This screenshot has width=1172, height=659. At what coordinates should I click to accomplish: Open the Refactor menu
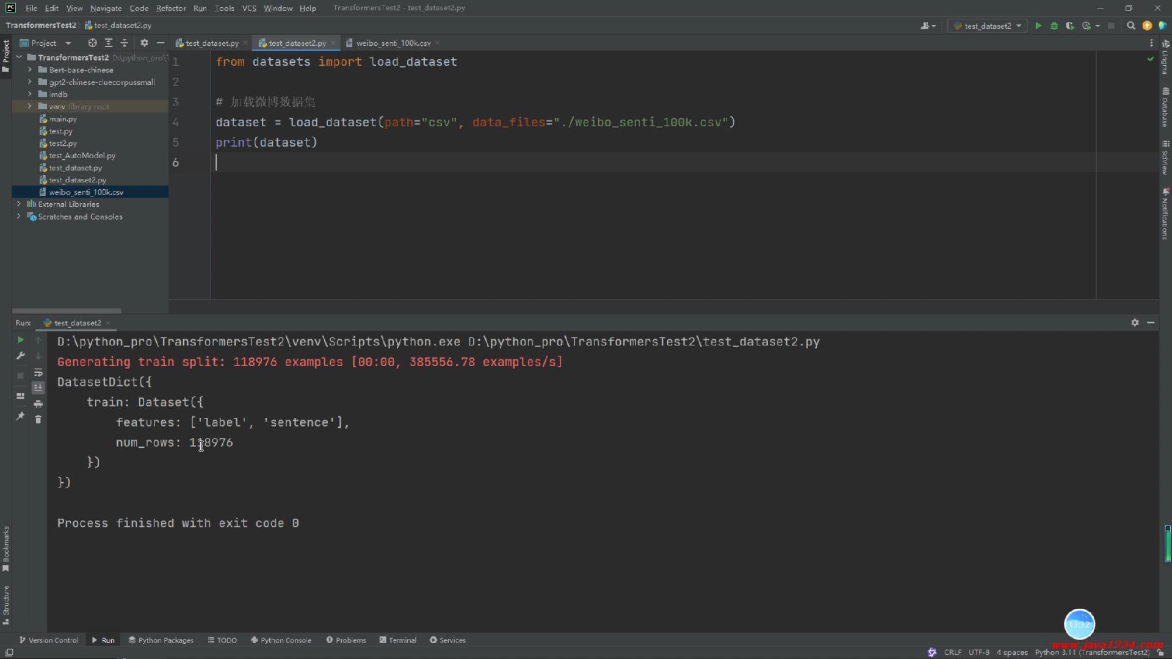pos(170,8)
